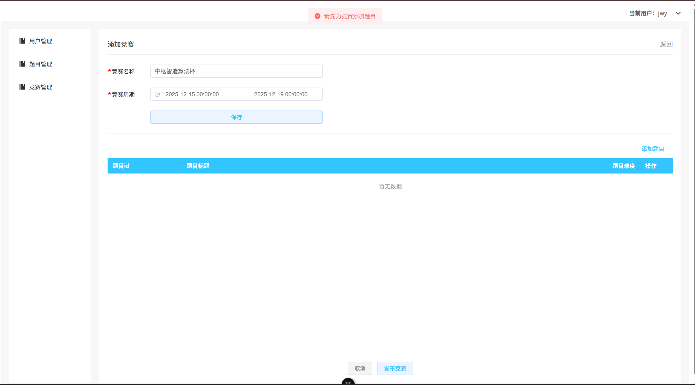Click the 竞赛名称 input field

point(236,71)
